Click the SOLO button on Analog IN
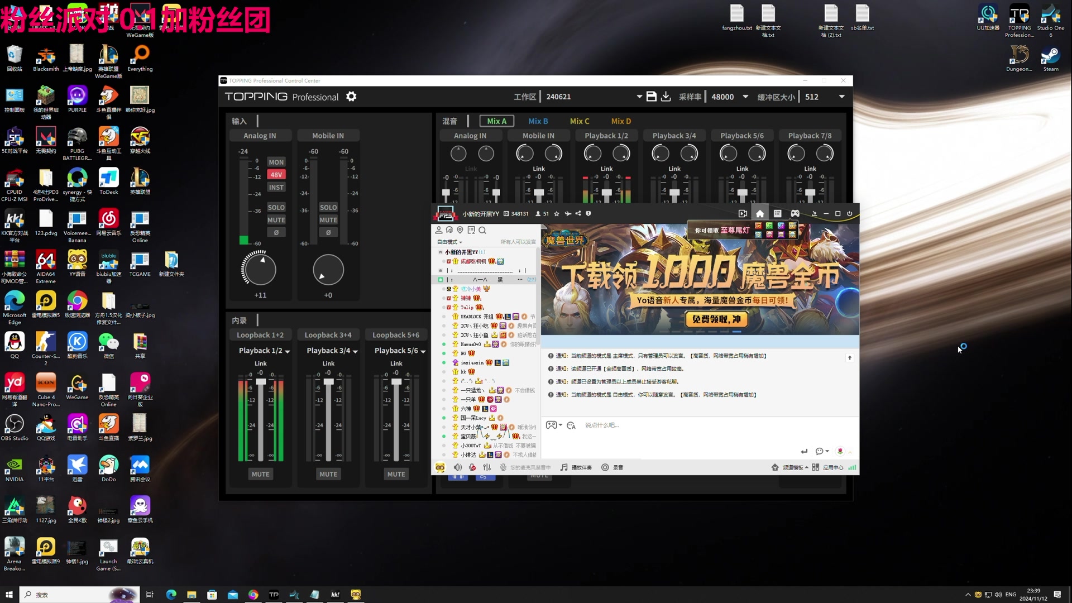The width and height of the screenshot is (1072, 603). [x=275, y=208]
